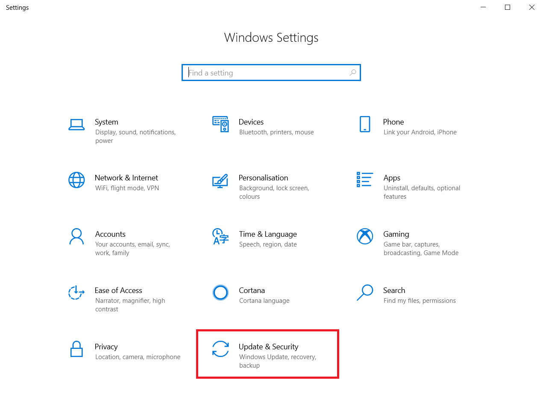Viewport: 543px width, 412px height.
Task: Go to Devices heading
Action: (251, 122)
